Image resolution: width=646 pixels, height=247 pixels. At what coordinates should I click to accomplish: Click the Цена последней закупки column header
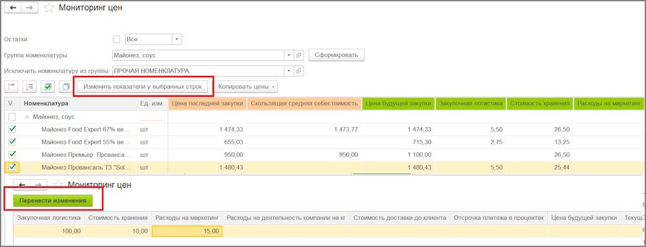coord(207,104)
